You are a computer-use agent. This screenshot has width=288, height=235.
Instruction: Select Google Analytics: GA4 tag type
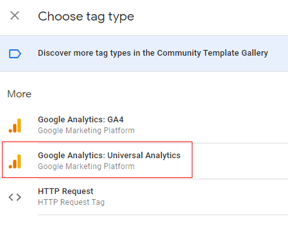point(144,125)
